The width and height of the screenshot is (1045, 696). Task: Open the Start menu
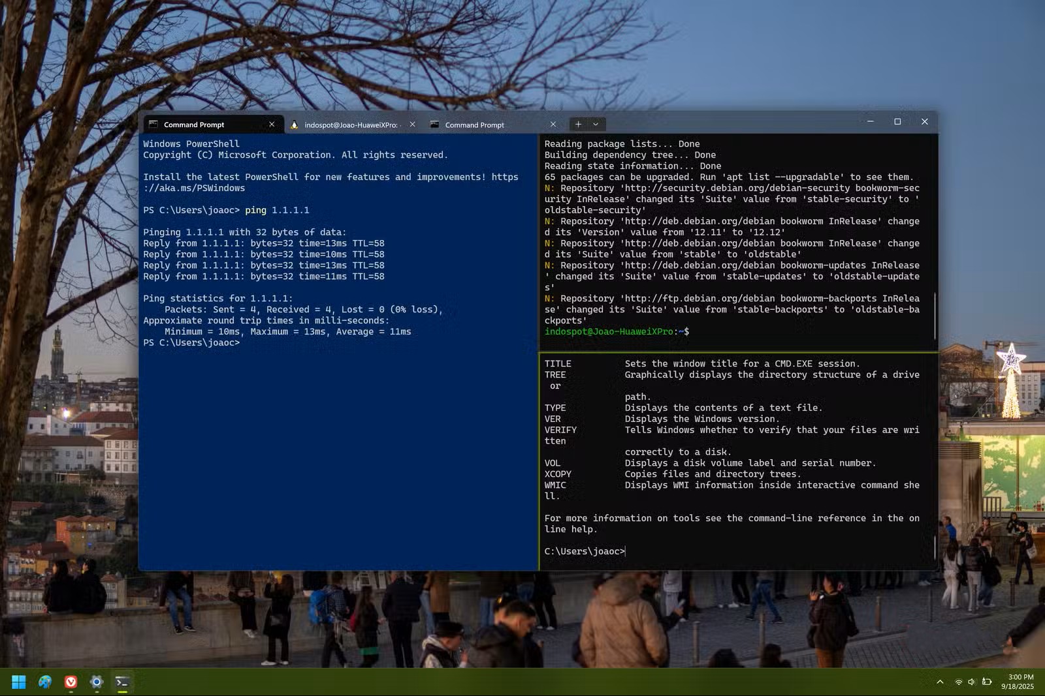[18, 682]
